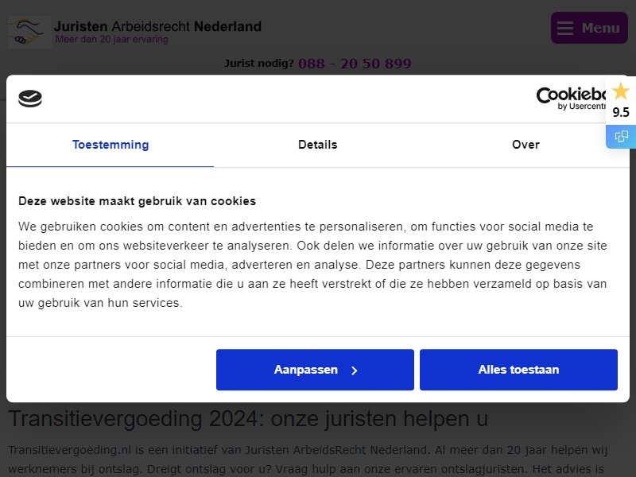Click the cookie description paragraph text

pyautogui.click(x=312, y=265)
